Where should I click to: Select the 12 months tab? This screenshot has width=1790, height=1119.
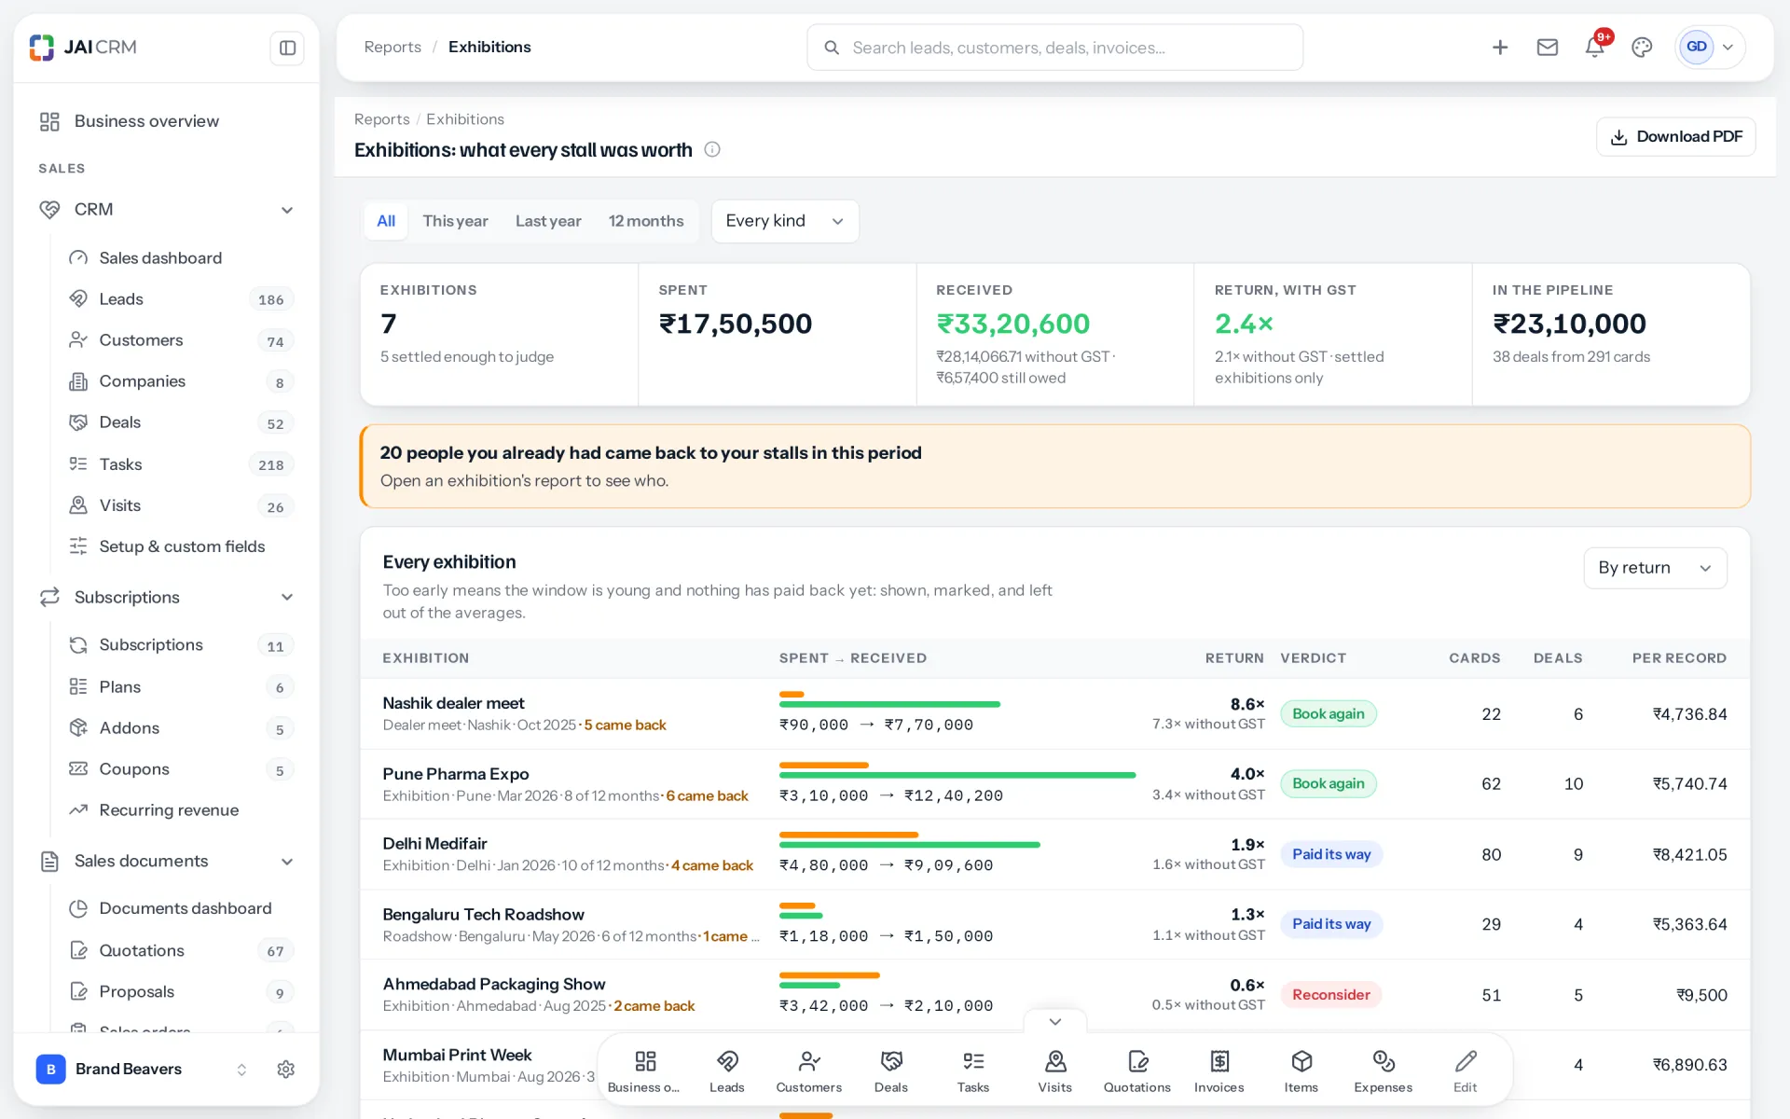pos(646,221)
